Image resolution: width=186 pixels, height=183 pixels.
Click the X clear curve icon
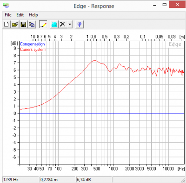coord(63,24)
